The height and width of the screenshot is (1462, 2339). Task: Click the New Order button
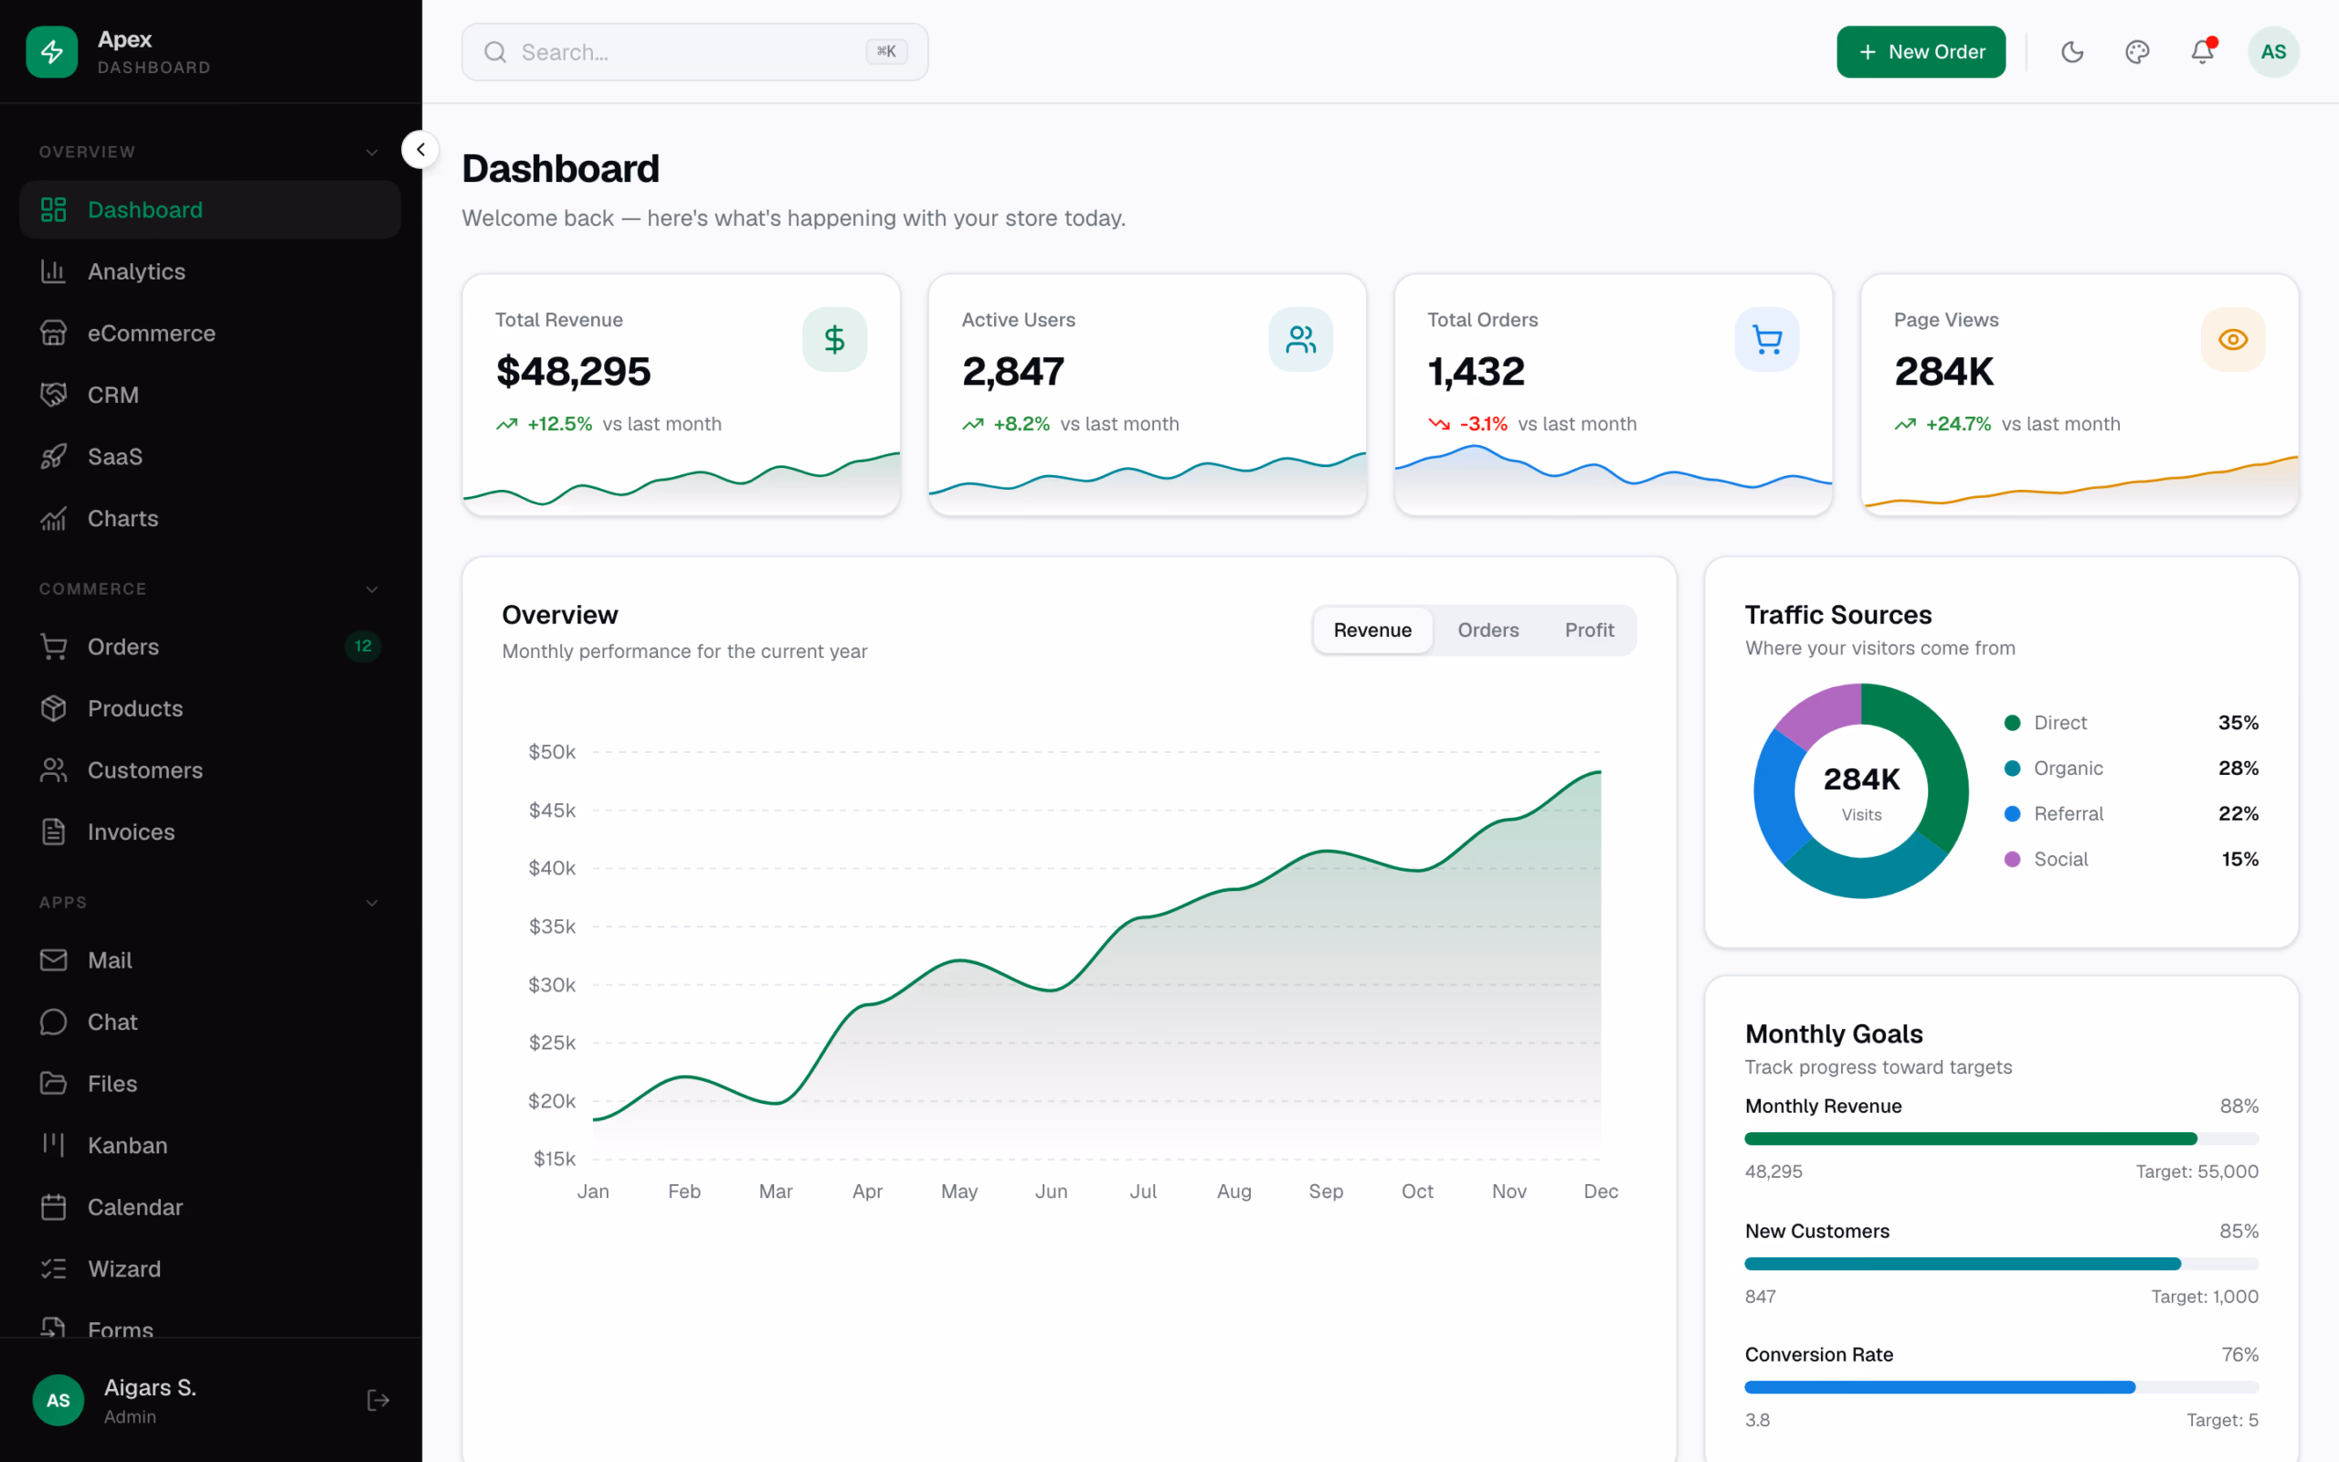1921,52
